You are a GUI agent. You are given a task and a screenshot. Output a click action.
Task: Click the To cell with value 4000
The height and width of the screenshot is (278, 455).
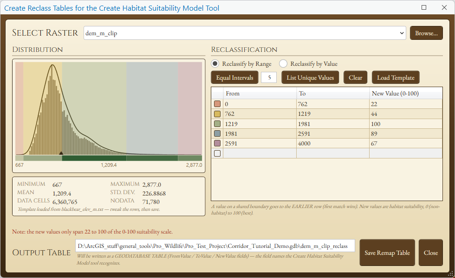click(333, 143)
